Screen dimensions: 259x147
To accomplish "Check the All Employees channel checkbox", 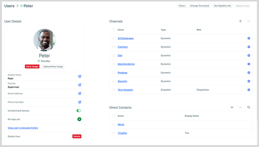I will click(114, 38).
